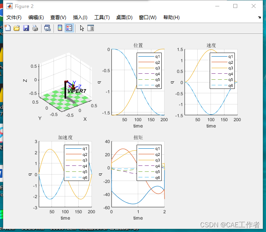Select the 位置 plot title

pyautogui.click(x=138, y=45)
